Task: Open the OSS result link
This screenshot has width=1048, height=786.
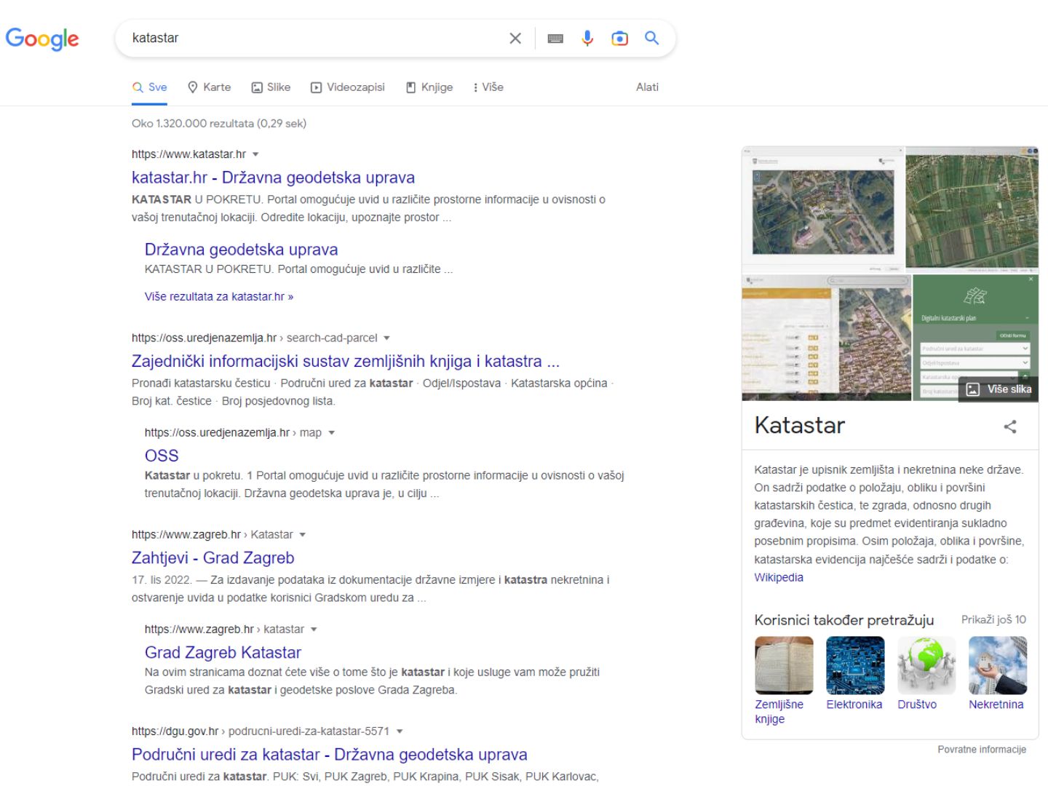Action: click(162, 456)
